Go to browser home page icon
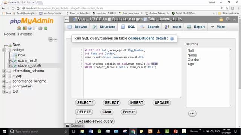The width and height of the screenshot is (241, 135). point(18,8)
